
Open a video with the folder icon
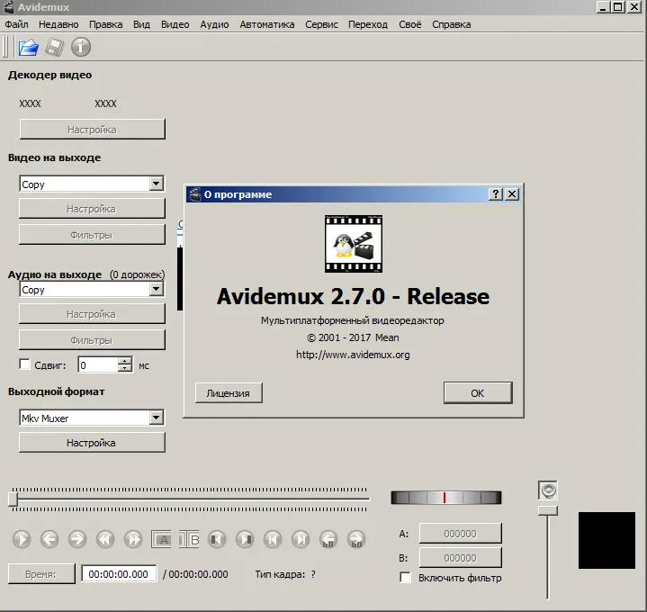(28, 47)
